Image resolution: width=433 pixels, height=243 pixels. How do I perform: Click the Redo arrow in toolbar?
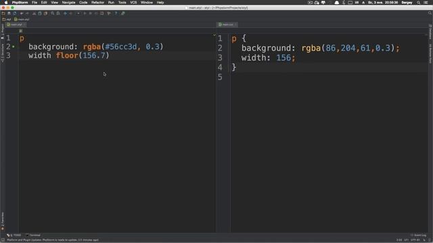(x=27, y=13)
